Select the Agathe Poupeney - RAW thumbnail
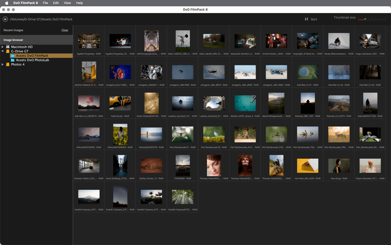This screenshot has width=391, height=245. tap(89, 41)
